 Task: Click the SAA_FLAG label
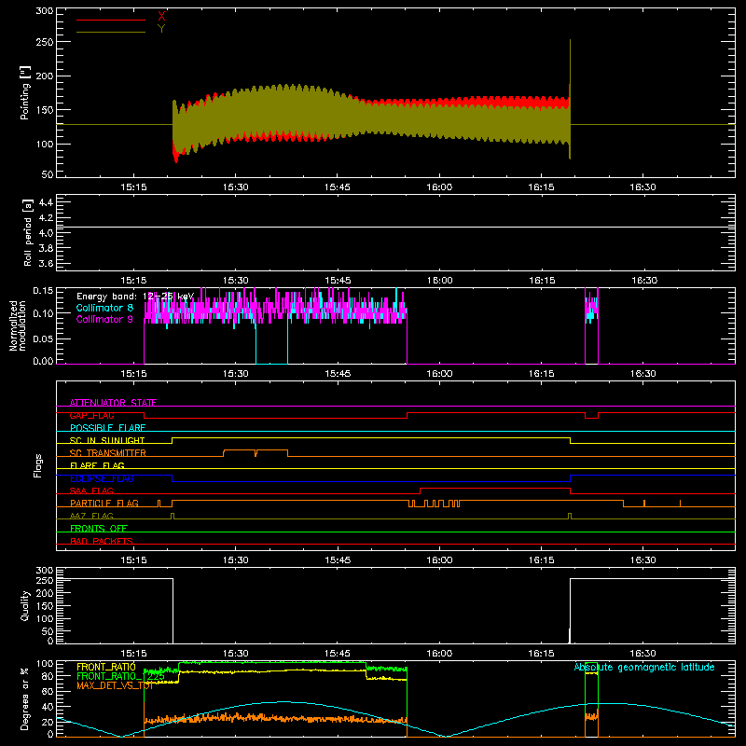click(91, 490)
